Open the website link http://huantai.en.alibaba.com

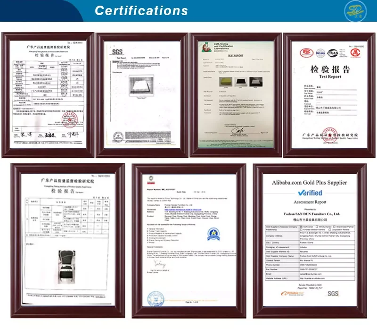pyautogui.click(x=313, y=278)
